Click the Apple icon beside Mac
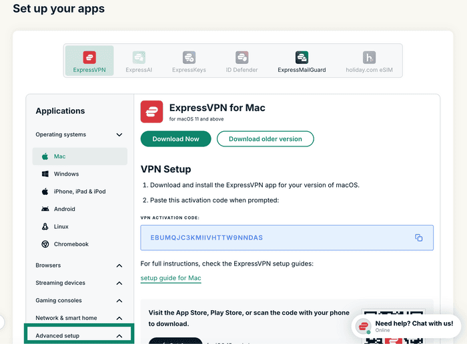Screen dimensions: 467x344 (45, 156)
